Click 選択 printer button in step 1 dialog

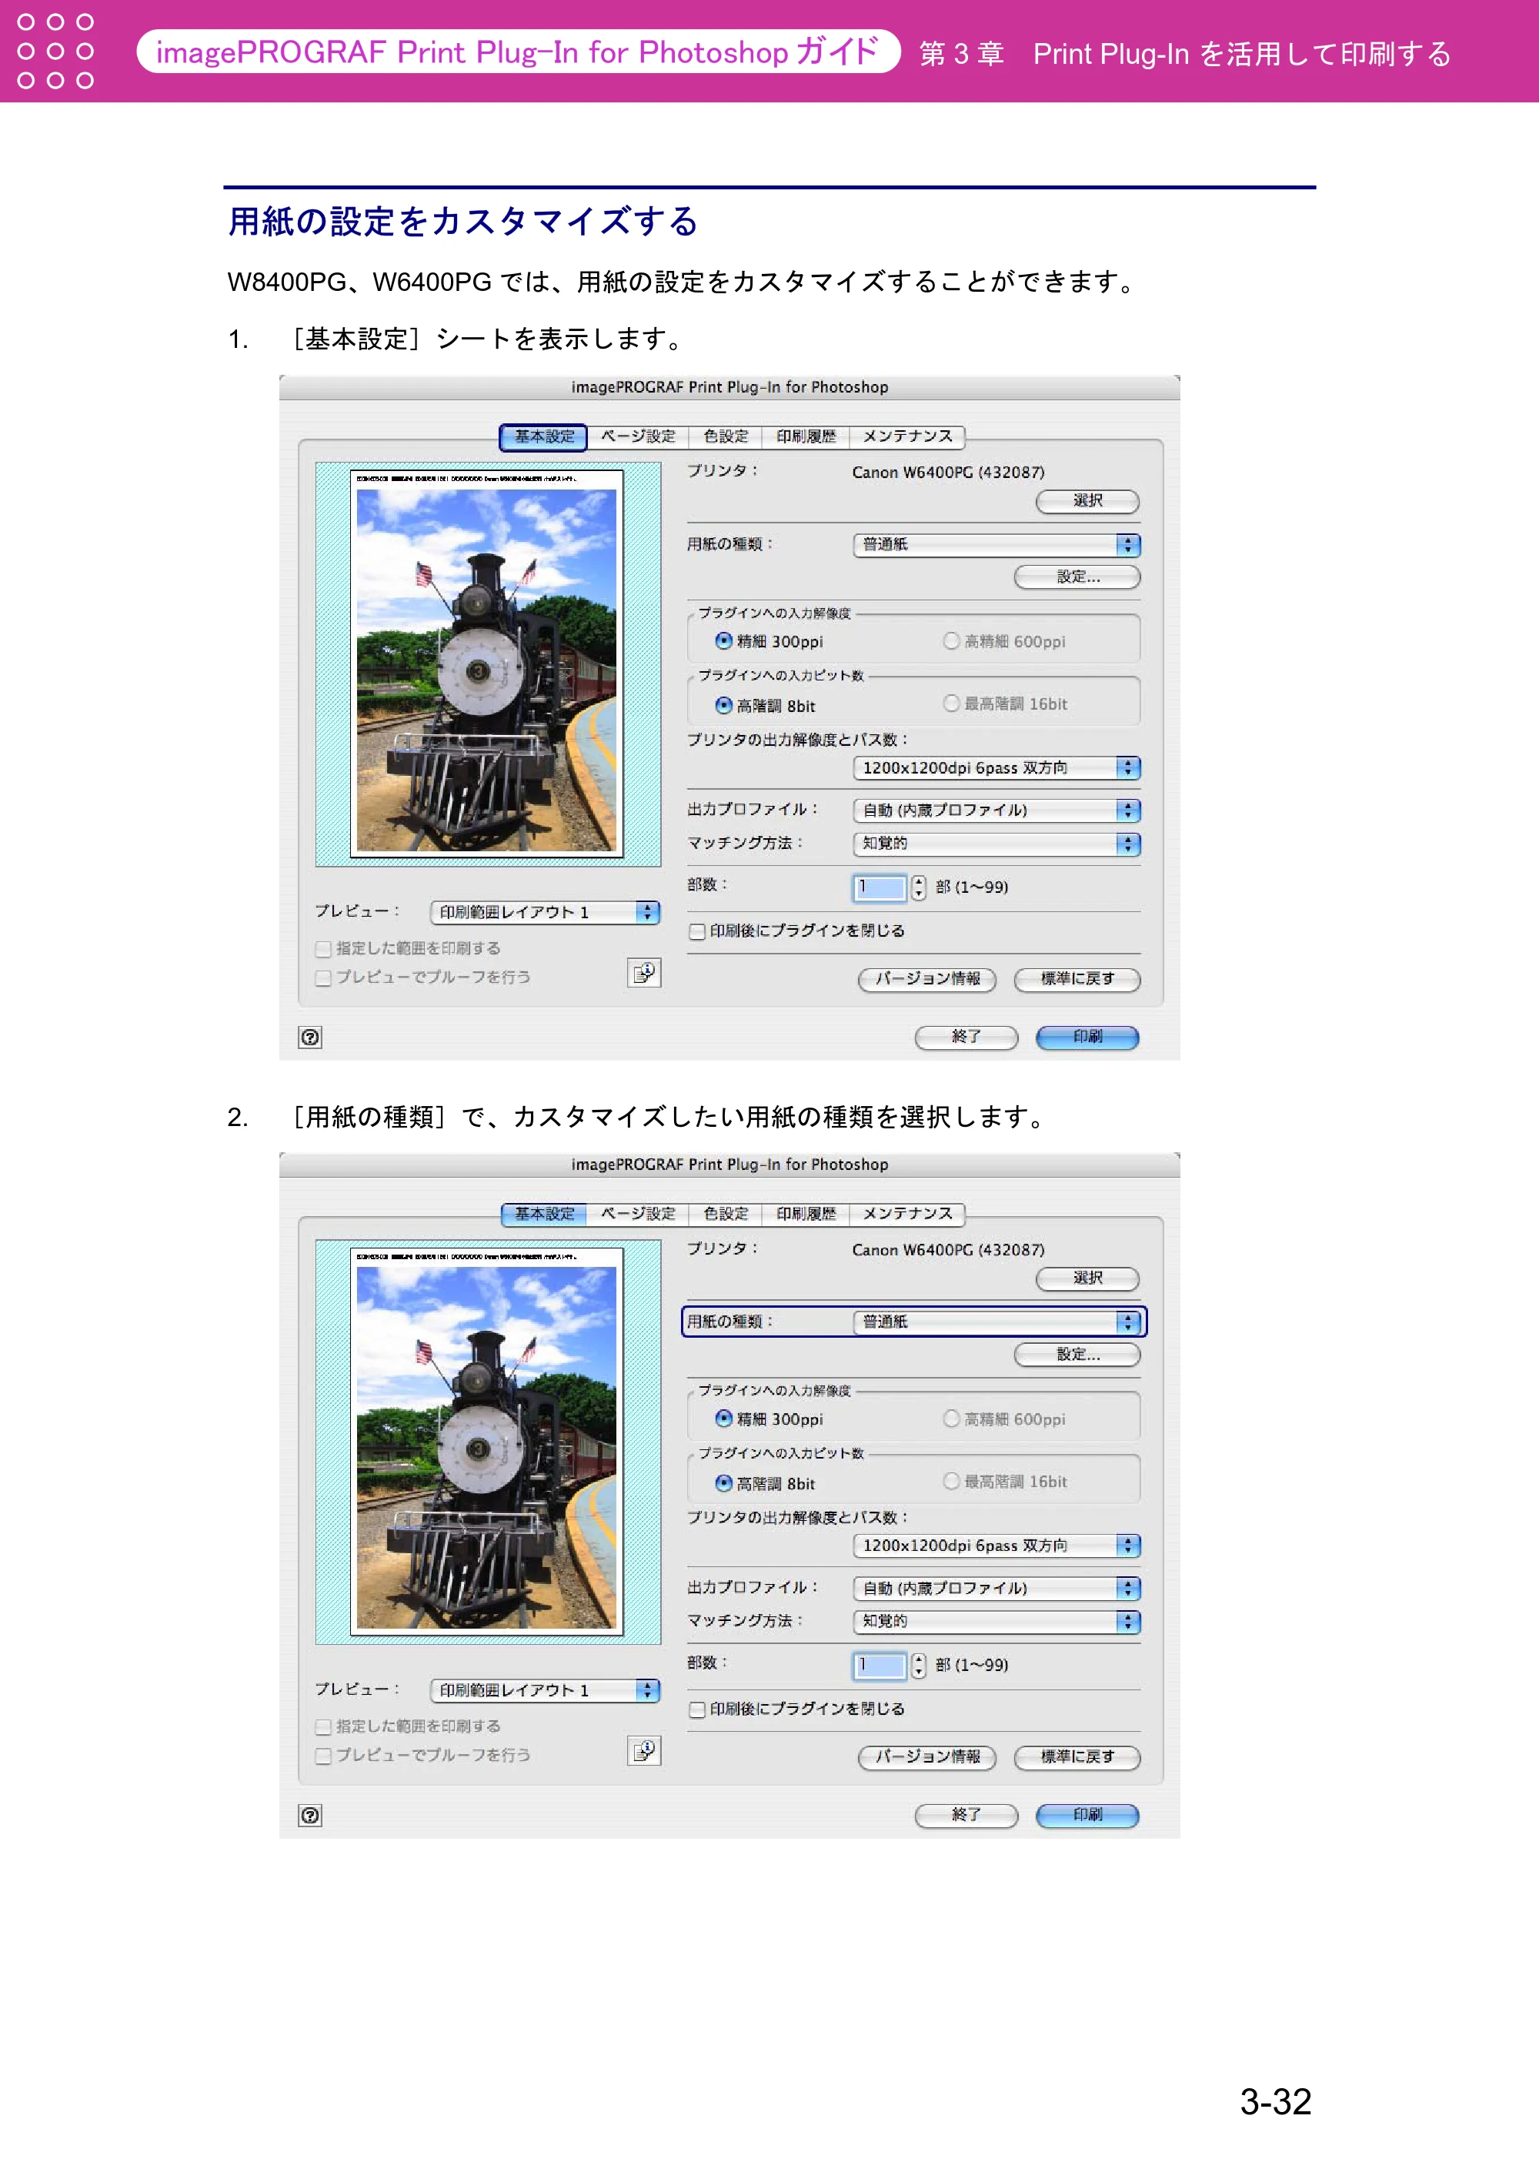[x=1087, y=501]
